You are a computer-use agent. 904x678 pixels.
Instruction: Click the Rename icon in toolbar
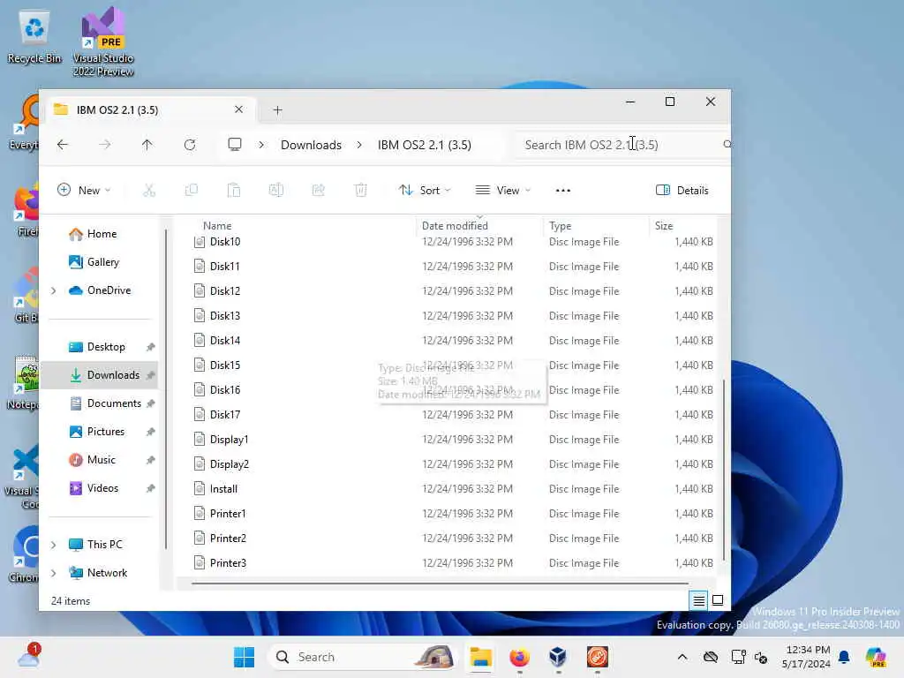pyautogui.click(x=276, y=191)
